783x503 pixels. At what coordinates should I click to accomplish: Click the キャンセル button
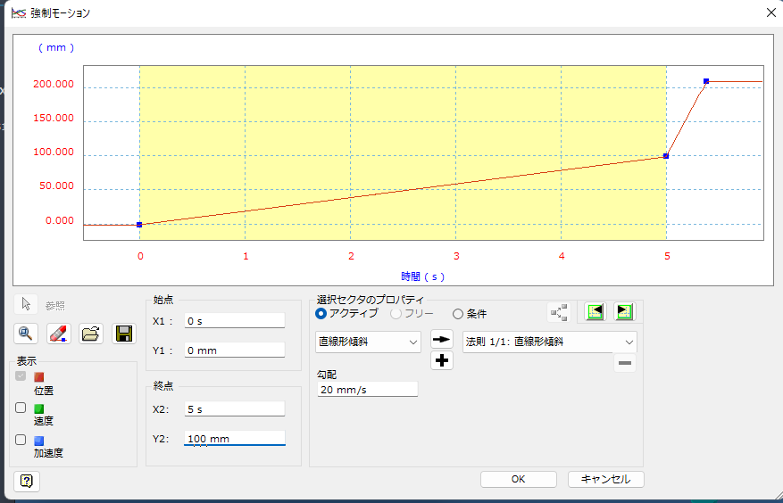(x=605, y=479)
